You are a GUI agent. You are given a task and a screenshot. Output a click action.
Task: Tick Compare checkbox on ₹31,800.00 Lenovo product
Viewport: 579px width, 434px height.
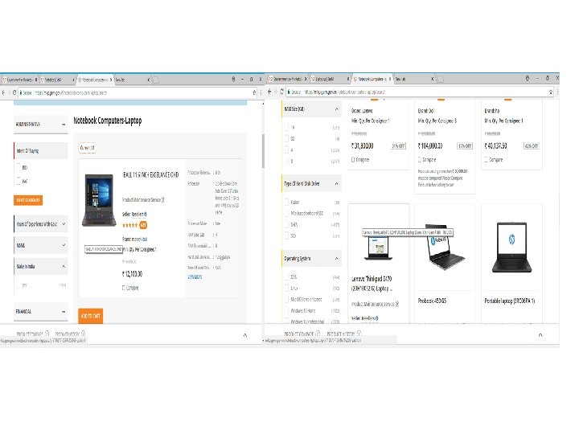353,160
